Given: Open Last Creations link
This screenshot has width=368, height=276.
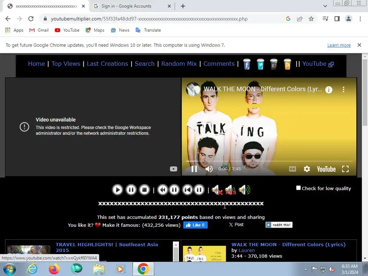Looking at the screenshot, I should [x=107, y=64].
